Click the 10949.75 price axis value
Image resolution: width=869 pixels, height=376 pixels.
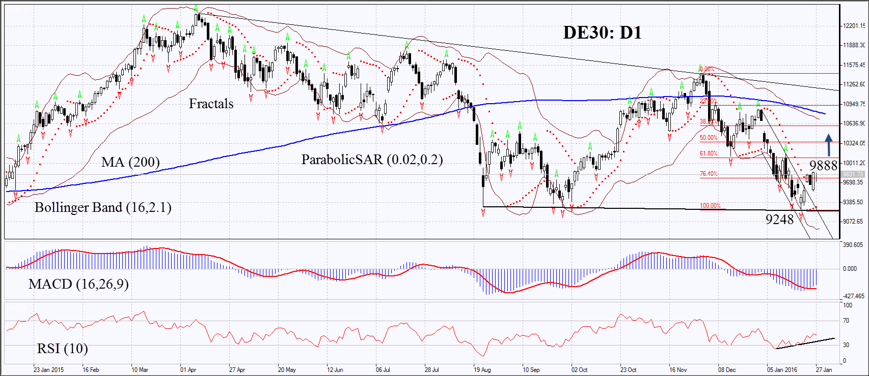854,104
